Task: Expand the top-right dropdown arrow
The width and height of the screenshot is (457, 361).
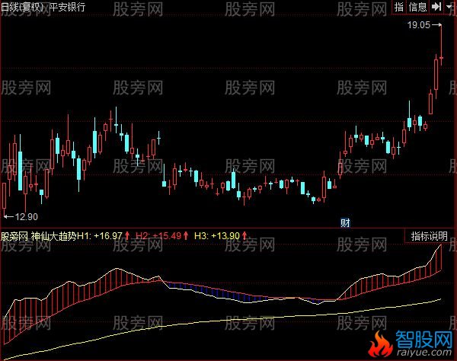Action: coord(449,7)
